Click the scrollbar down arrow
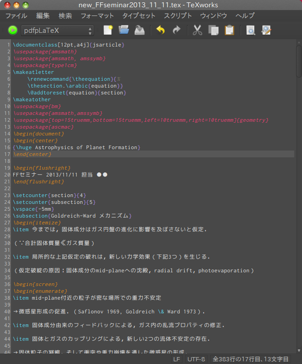The height and width of the screenshot is (364, 302). pos(299,350)
